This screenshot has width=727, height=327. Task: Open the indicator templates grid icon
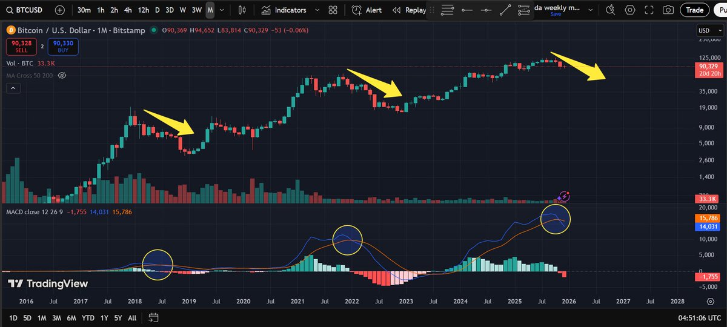coord(333,10)
